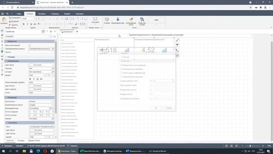
Task: Click the bookmark star in the address bar
Action: click(x=250, y=8)
